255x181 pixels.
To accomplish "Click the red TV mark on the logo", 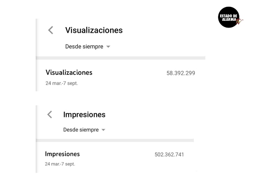I will click(x=239, y=22).
